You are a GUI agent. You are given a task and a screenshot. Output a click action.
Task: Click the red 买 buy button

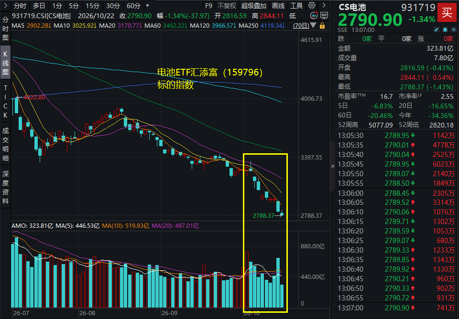coord(447,12)
